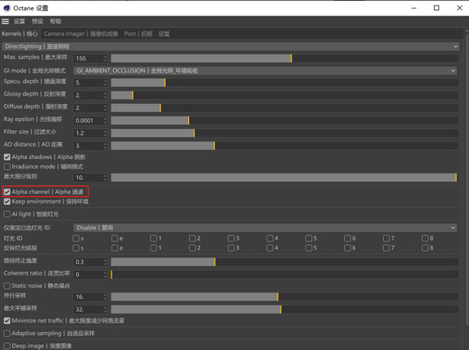Maximize the Octane settings window
The image size is (469, 350).
click(436, 8)
